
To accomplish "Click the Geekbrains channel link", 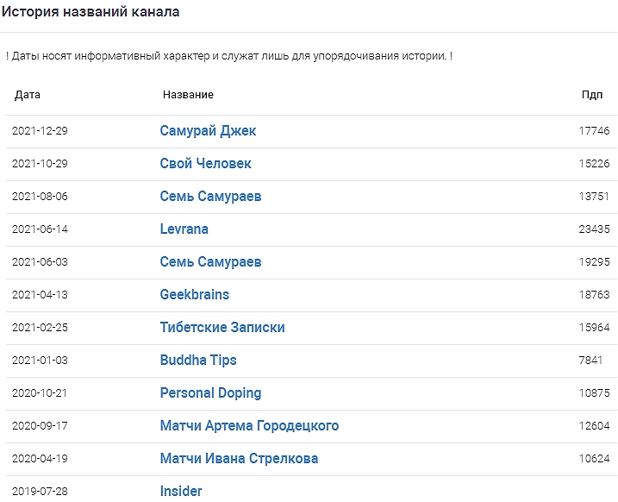I will tap(194, 295).
